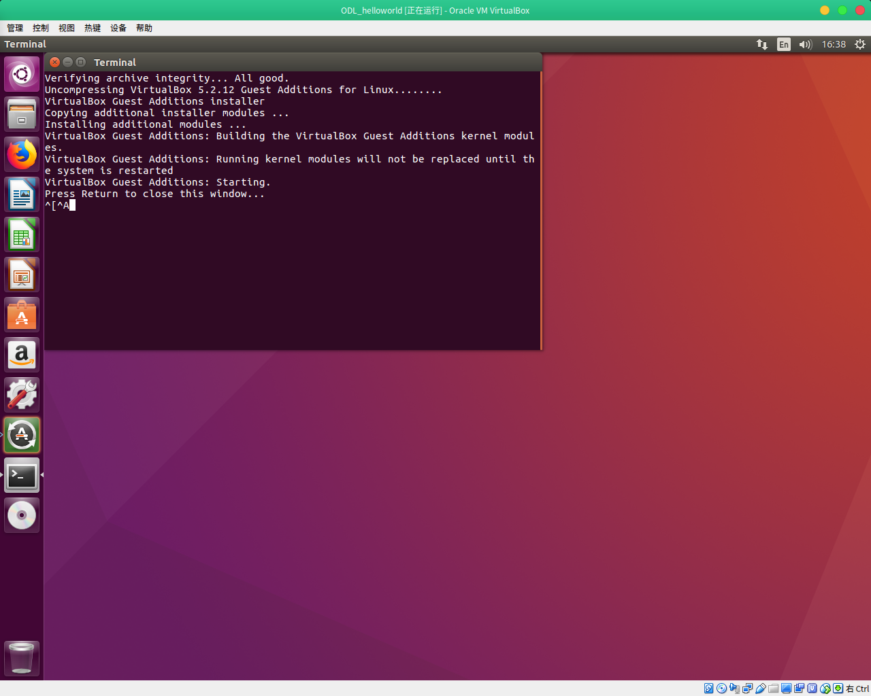Select the Terminal icon in launcher
The width and height of the screenshot is (871, 696).
22,475
